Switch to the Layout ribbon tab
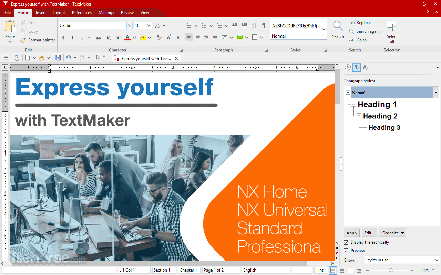 pos(59,13)
